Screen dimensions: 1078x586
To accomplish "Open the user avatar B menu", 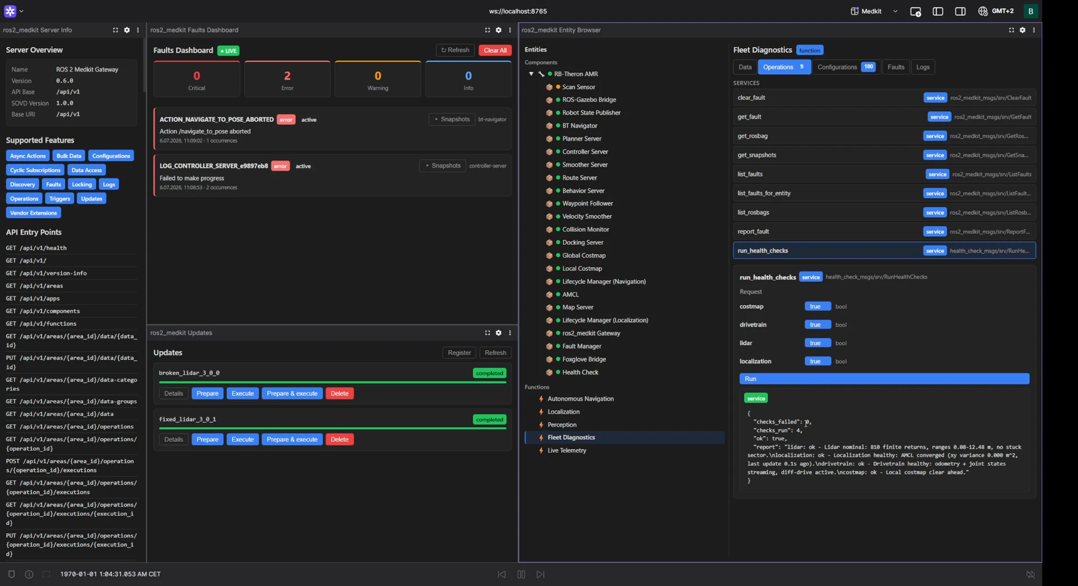I will (1031, 11).
